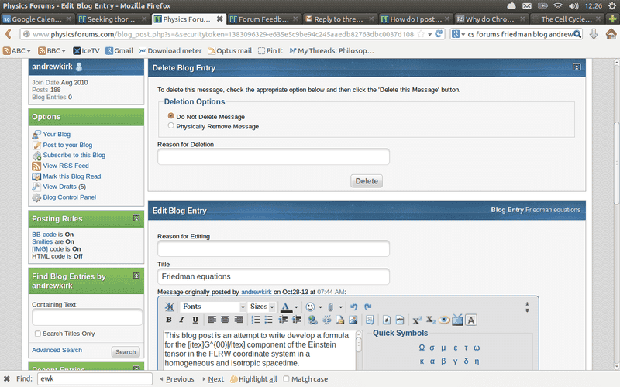This screenshot has height=387, width=620.
Task: Enable Match case in find bar
Action: tap(286, 378)
